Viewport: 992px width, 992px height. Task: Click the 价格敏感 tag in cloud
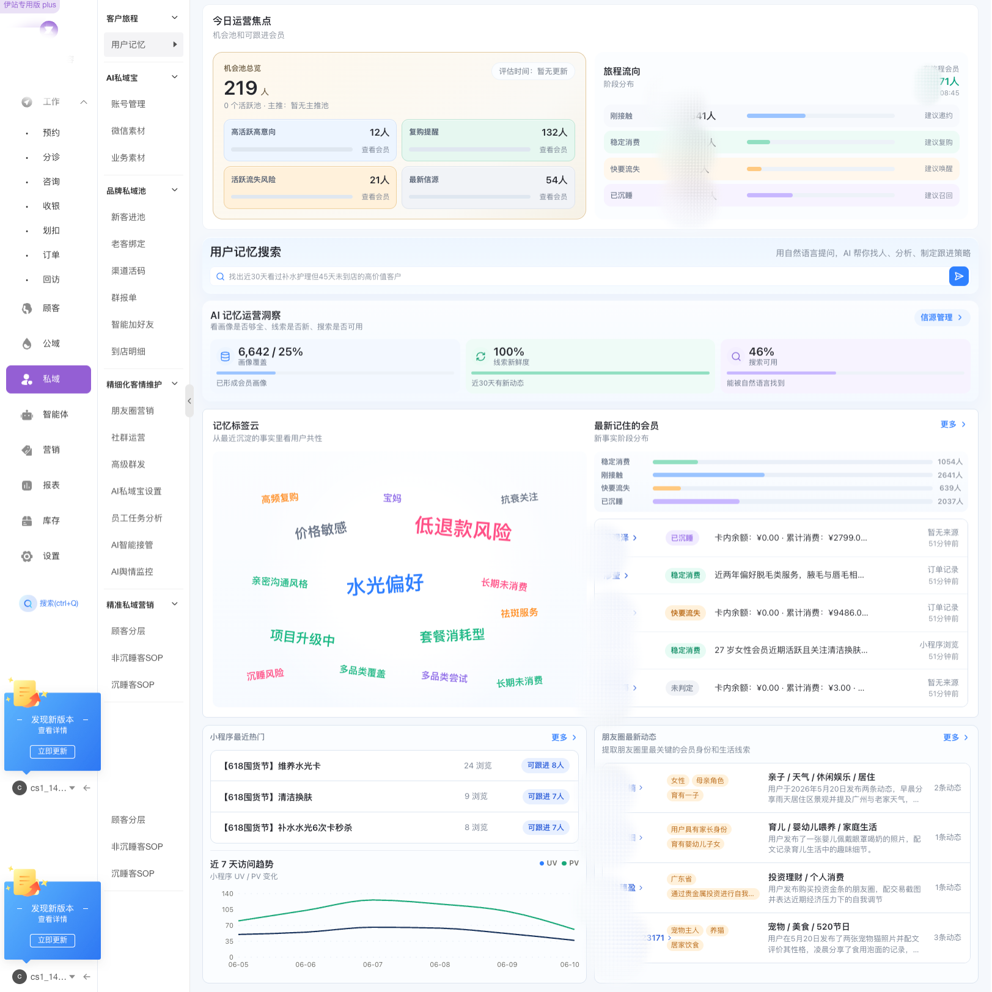point(320,530)
